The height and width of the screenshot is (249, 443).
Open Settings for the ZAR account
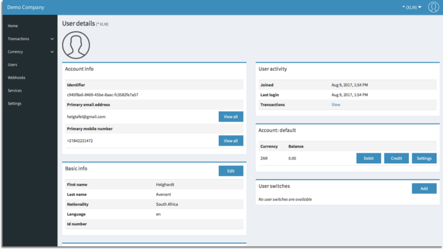coord(424,158)
